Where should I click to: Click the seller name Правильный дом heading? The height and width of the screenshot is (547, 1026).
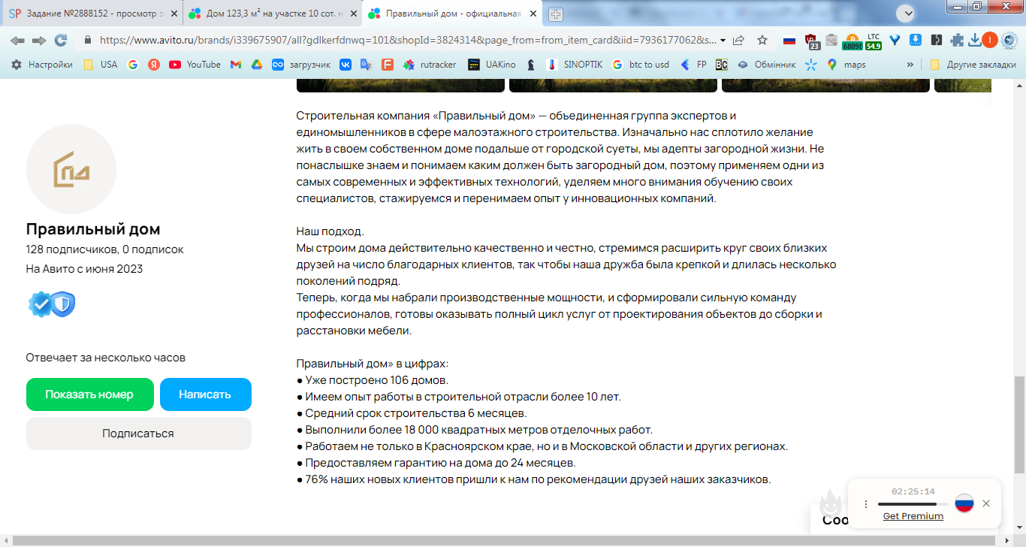93,229
